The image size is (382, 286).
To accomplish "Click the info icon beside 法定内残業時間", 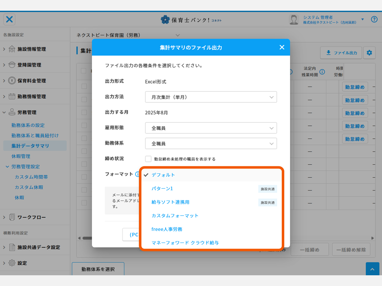I will pos(322,72).
